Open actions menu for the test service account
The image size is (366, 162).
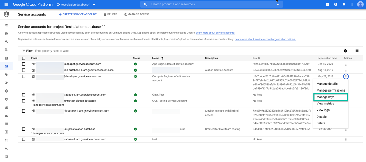(x=346, y=139)
